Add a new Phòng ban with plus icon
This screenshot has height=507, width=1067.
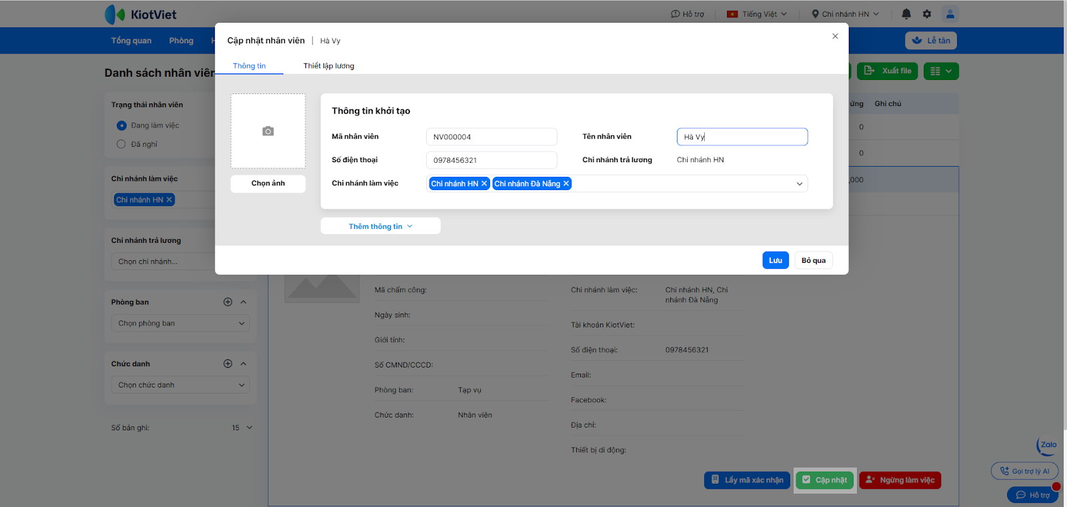click(227, 302)
